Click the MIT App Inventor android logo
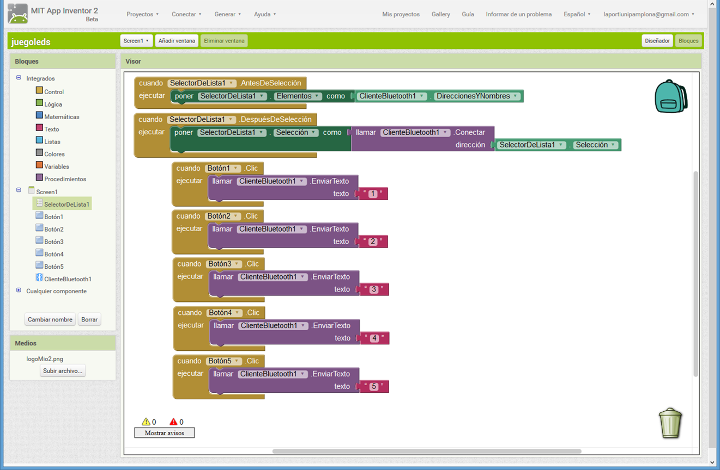The image size is (720, 470). (18, 14)
